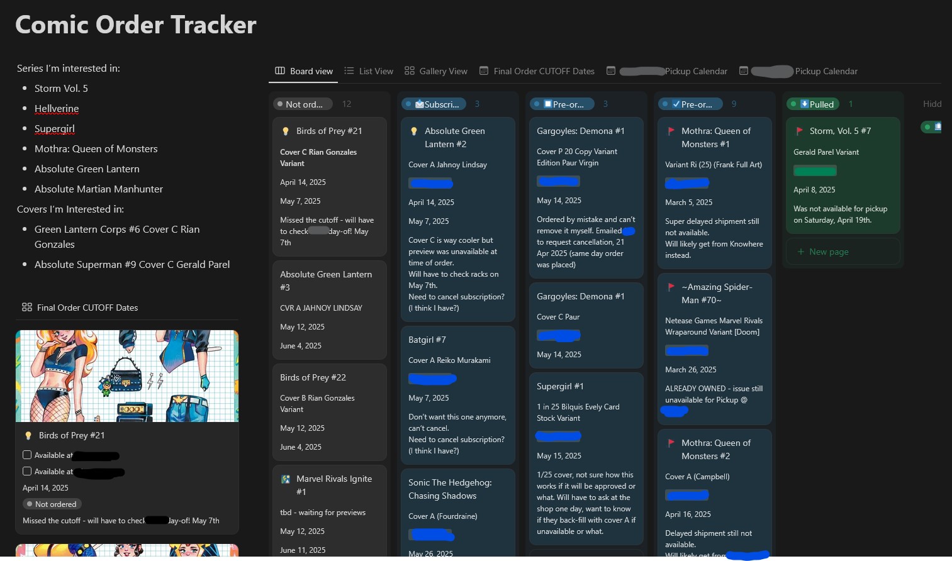The image size is (952, 561).
Task: Click Absolute Superman #9 Cover C Gerald Parel
Action: (132, 264)
